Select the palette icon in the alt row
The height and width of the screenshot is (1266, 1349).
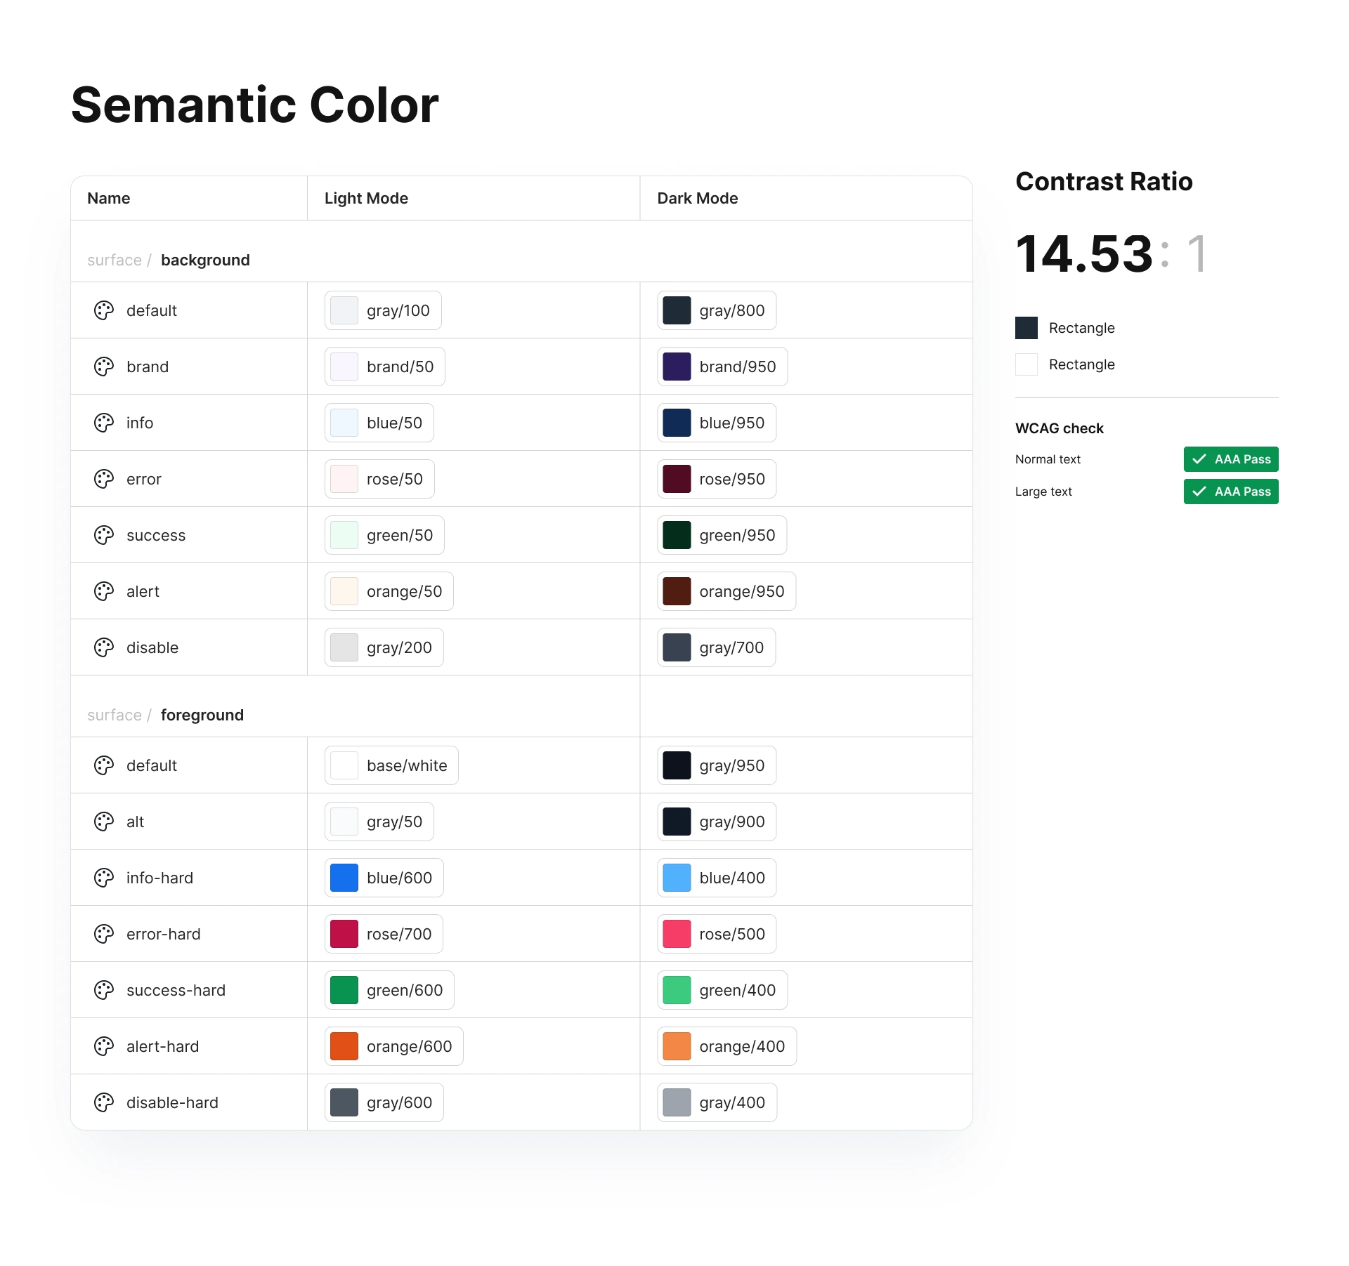point(104,822)
